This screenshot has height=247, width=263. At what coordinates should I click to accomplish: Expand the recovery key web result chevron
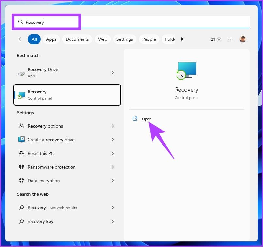(x=113, y=221)
